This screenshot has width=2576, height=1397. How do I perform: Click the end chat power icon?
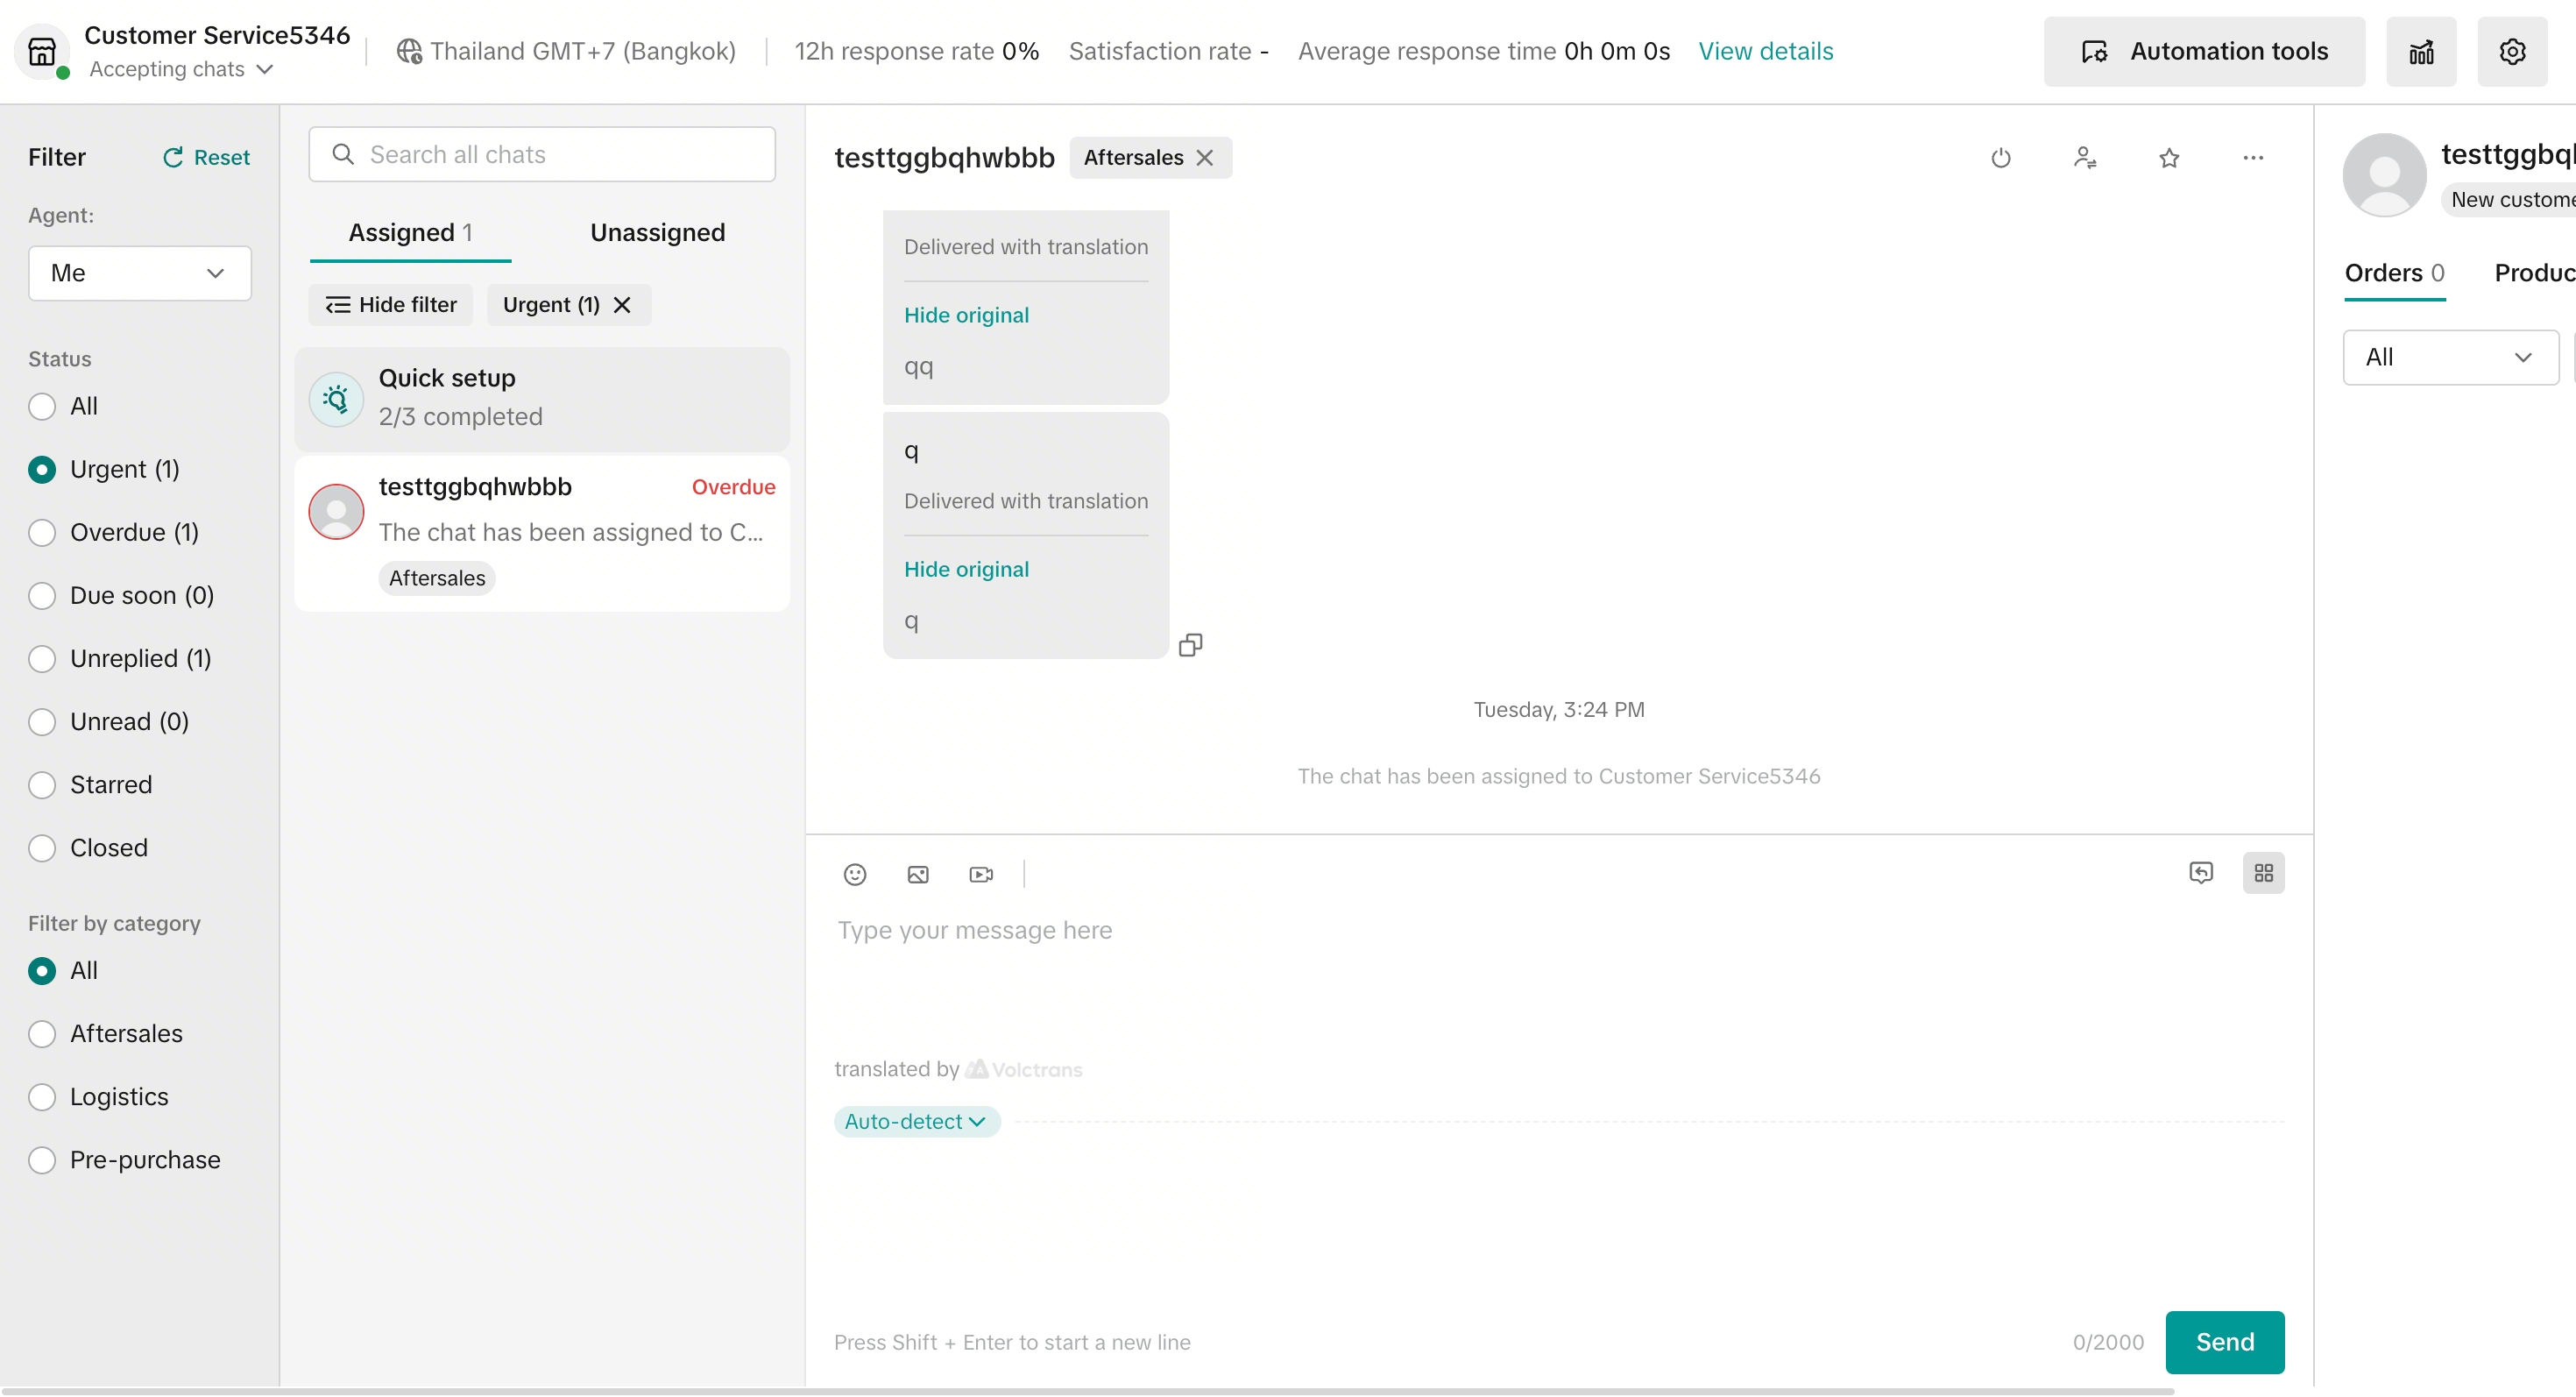(x=2000, y=158)
